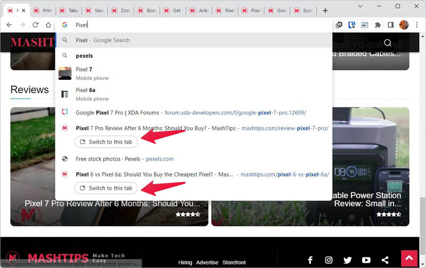Screen dimensions: 426x268
Task: Click the Pexels globe icon
Action: (x=64, y=159)
